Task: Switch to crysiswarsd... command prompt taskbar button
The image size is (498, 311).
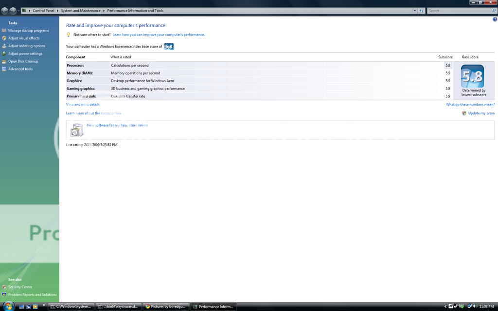Action: point(119,307)
